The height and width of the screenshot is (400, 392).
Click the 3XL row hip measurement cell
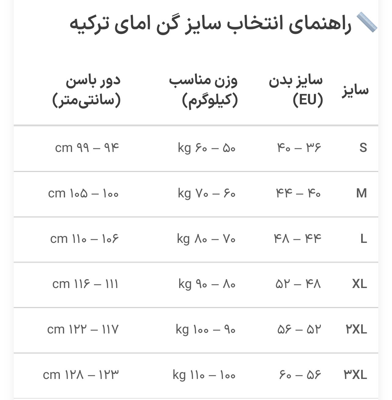(x=81, y=375)
